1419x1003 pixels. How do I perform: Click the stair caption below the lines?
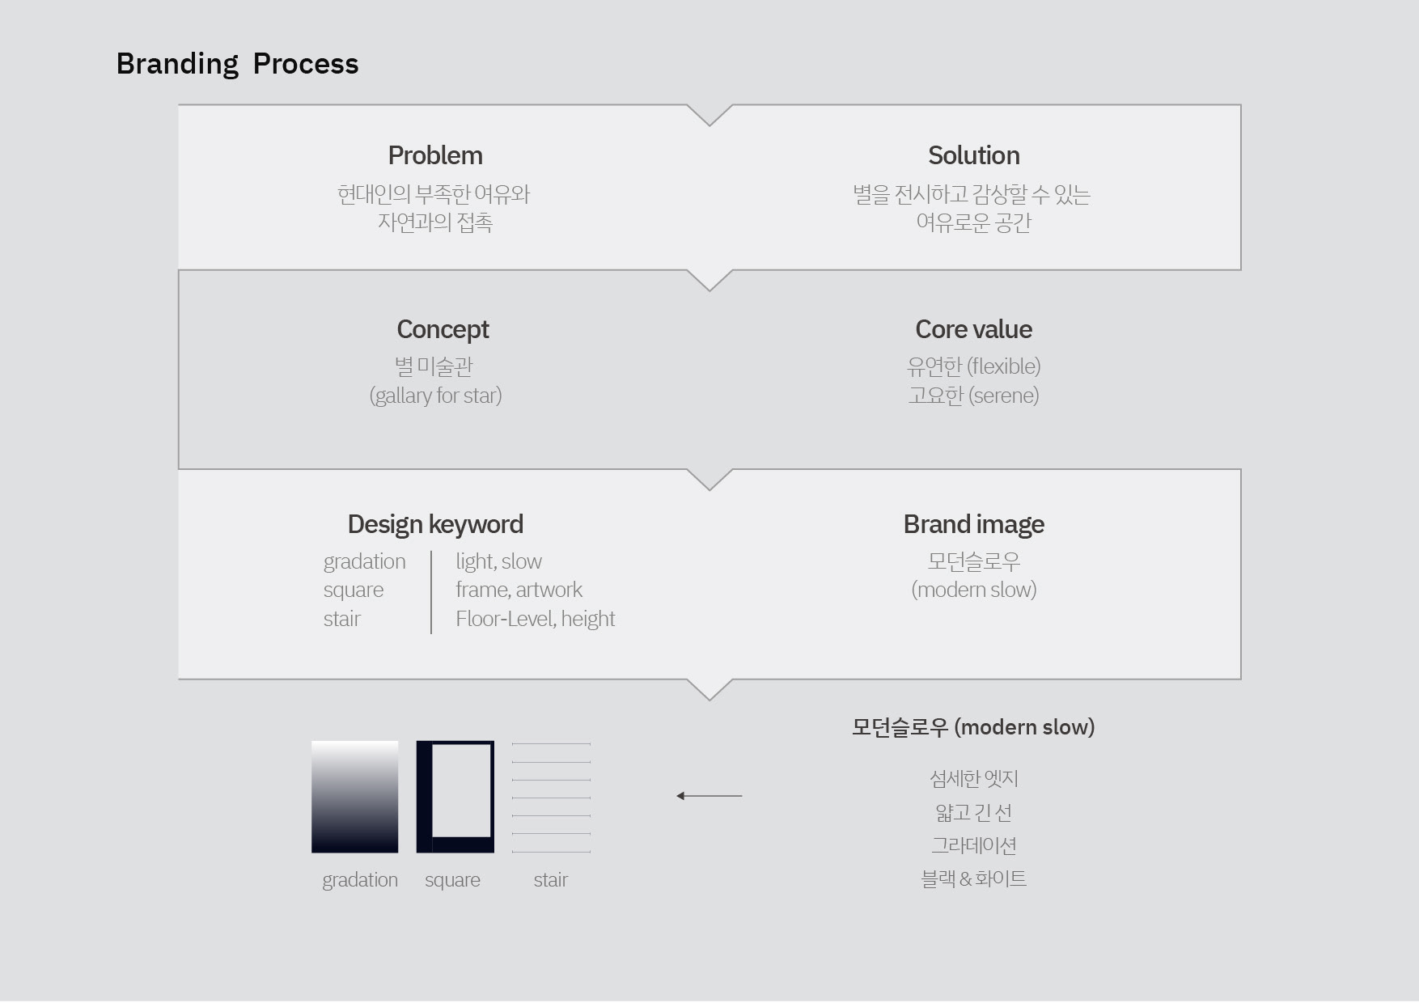[x=550, y=880]
